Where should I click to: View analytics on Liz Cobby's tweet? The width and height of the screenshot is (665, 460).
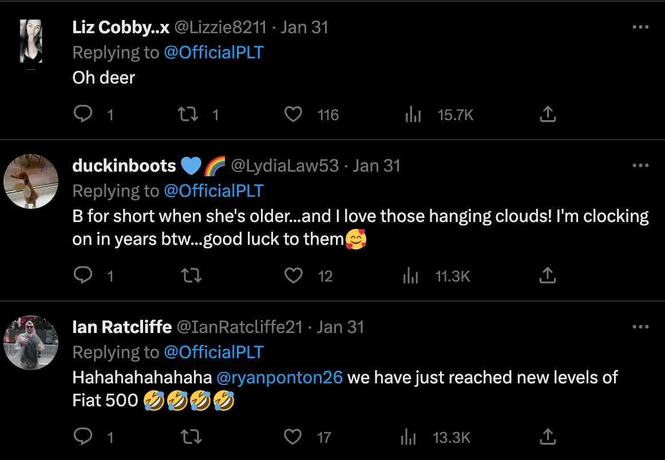coord(413,114)
